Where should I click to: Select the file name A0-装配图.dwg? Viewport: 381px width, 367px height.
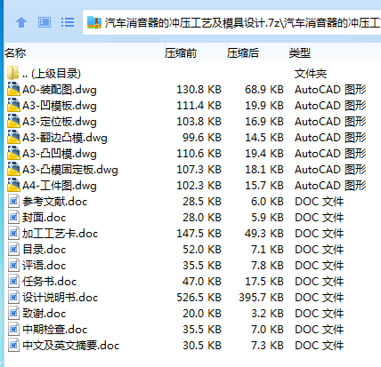click(60, 90)
